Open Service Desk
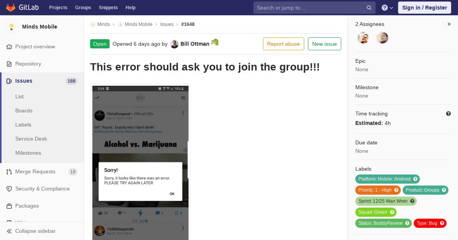 pos(31,139)
